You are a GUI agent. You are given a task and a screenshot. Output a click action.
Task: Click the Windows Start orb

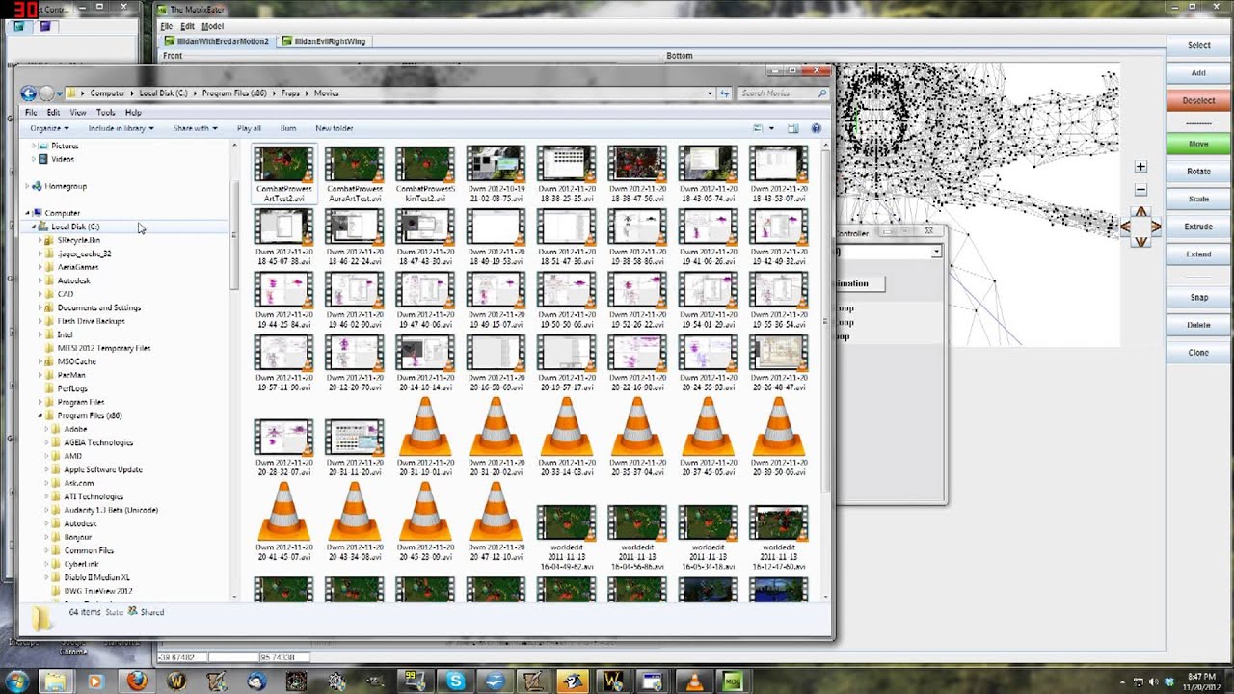[x=19, y=681]
